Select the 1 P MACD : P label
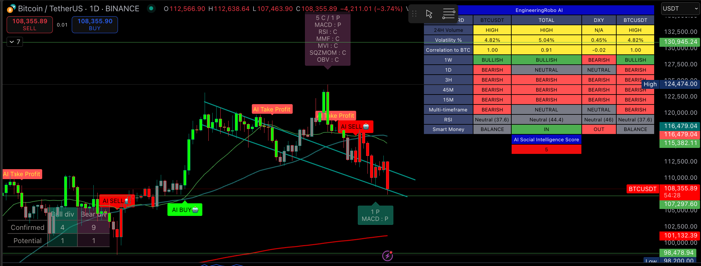Viewport: 701px width, 266px height. [x=375, y=215]
